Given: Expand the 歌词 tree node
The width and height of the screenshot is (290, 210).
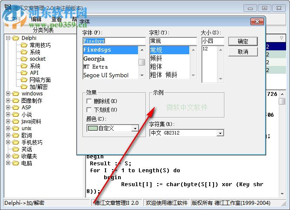Looking at the screenshot, I should 8,135.
